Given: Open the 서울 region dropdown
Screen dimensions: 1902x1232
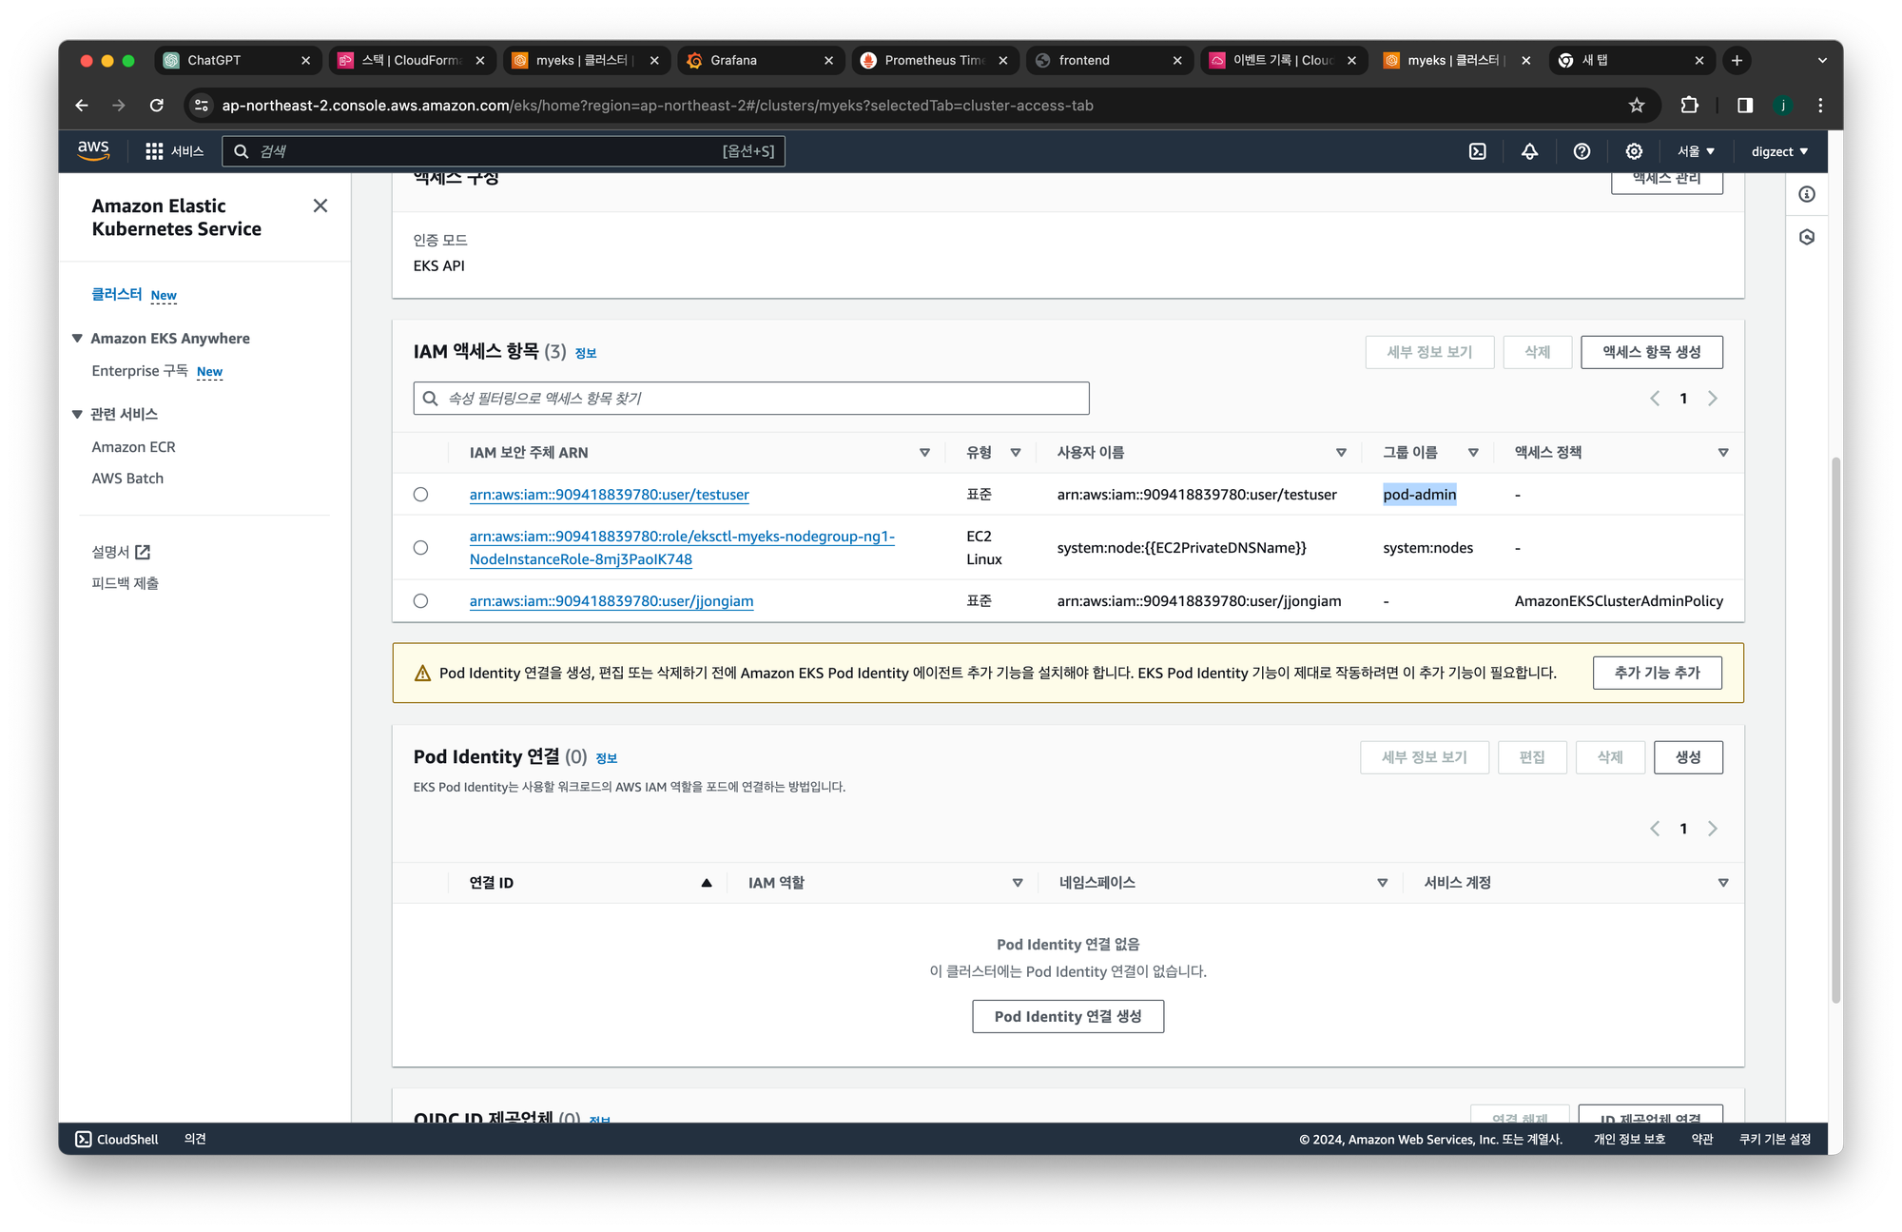Looking at the screenshot, I should pos(1696,151).
